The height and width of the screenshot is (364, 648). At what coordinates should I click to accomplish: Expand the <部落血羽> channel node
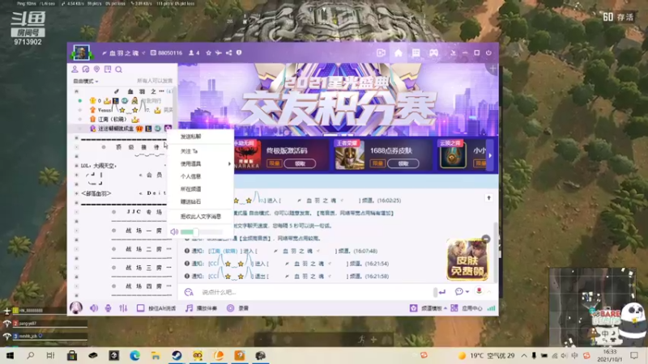click(76, 193)
